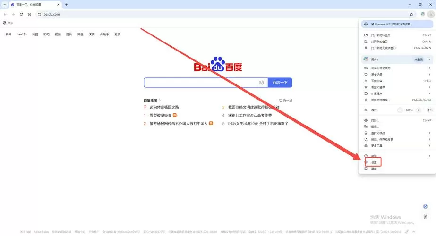Open the profile avatar in the toolbar
Viewport: 436px width, 236px height.
[x=423, y=14]
